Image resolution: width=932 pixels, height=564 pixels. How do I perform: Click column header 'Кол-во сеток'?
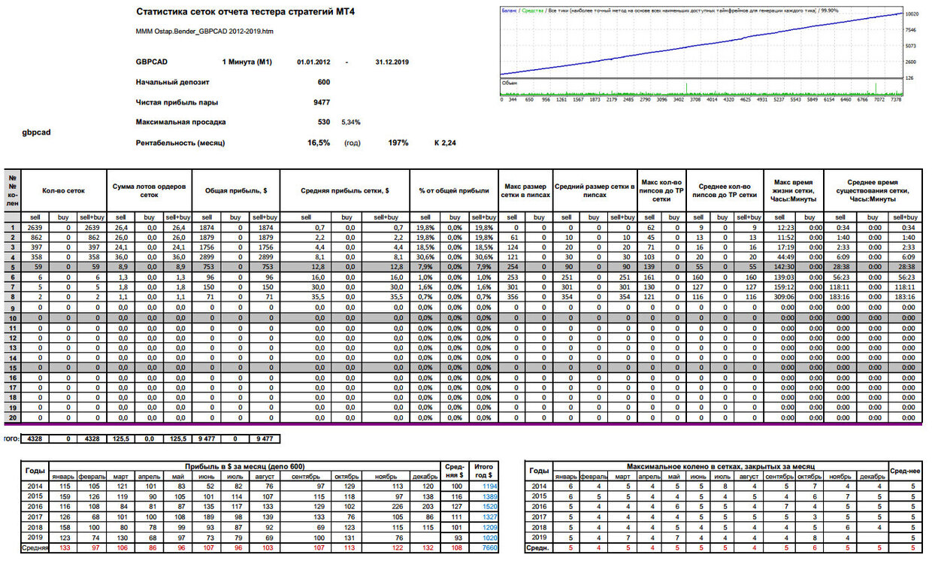point(63,192)
